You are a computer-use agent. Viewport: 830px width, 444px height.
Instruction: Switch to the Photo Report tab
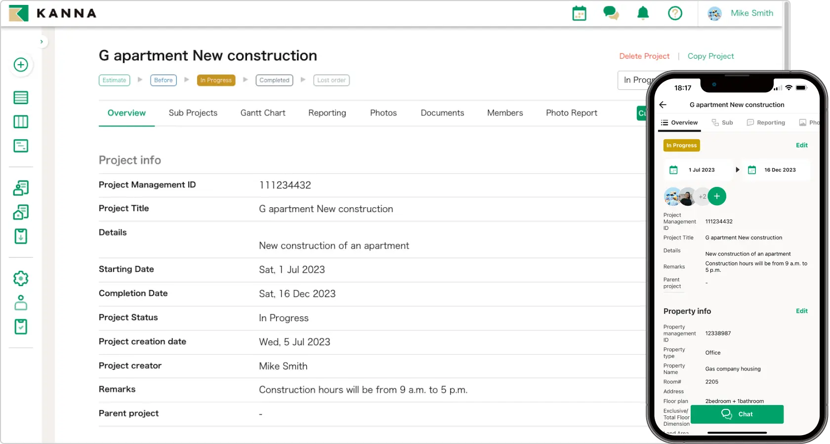[571, 113]
